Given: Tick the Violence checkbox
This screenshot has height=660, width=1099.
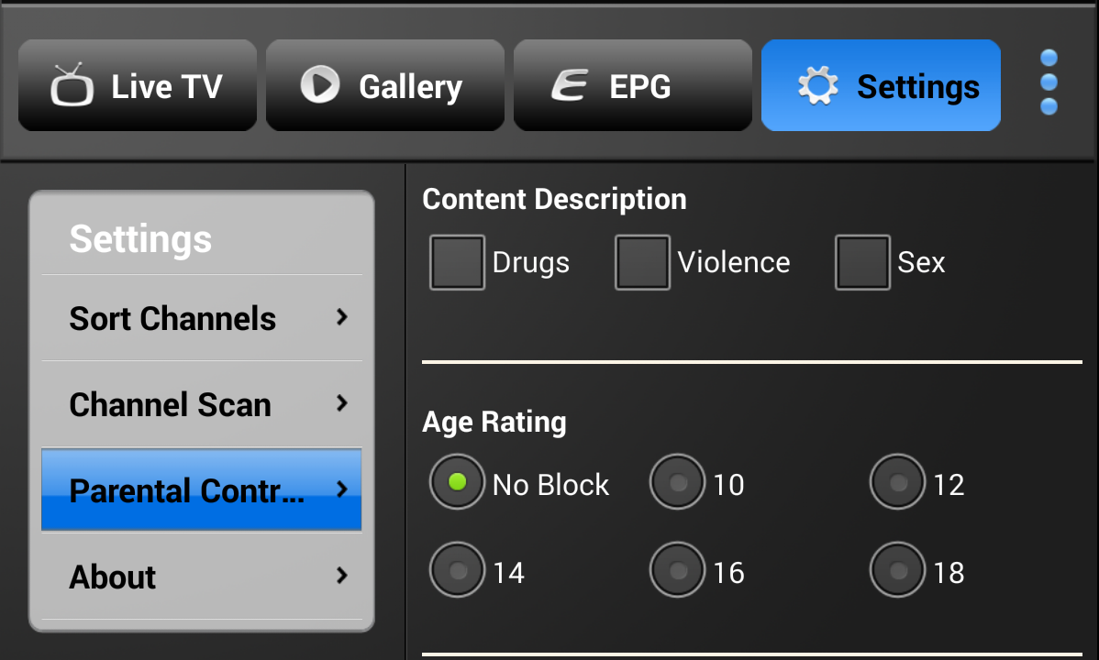Looking at the screenshot, I should (642, 263).
